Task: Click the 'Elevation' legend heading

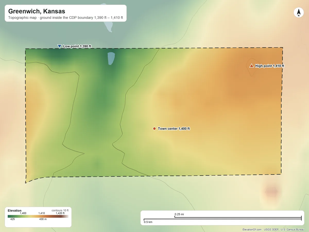Action: click(x=15, y=211)
